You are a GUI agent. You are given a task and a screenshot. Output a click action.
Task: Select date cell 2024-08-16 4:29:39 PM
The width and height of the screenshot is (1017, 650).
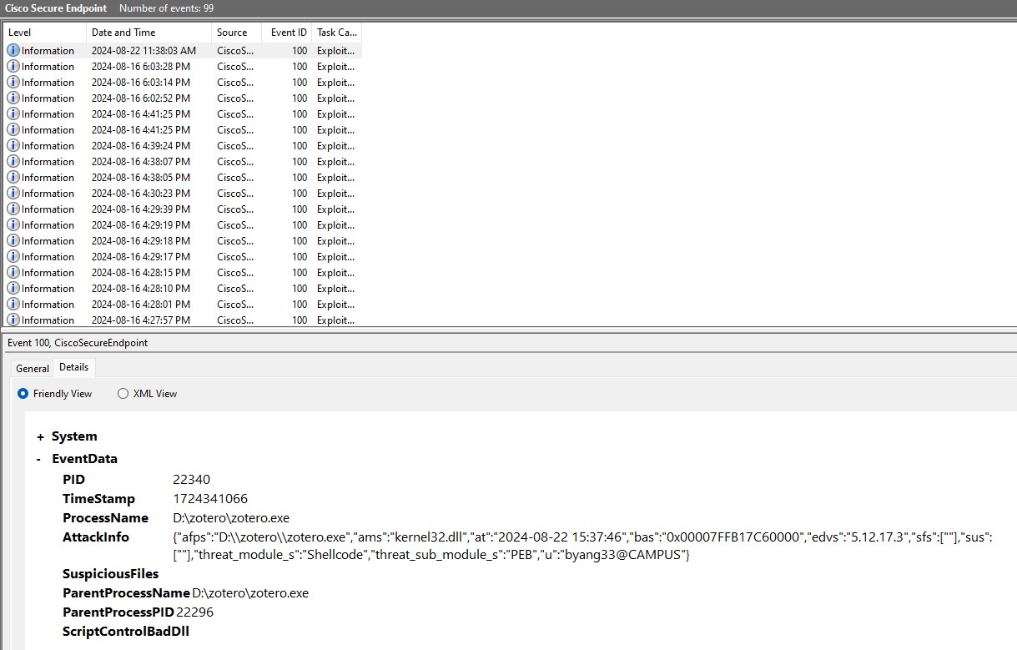point(141,209)
